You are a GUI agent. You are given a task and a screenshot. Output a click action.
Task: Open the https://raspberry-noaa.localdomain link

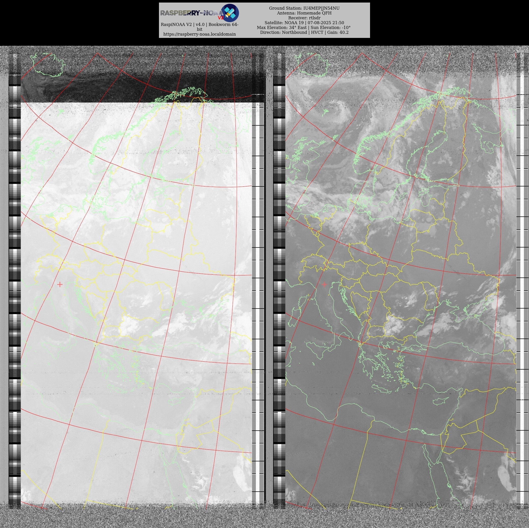coord(199,34)
